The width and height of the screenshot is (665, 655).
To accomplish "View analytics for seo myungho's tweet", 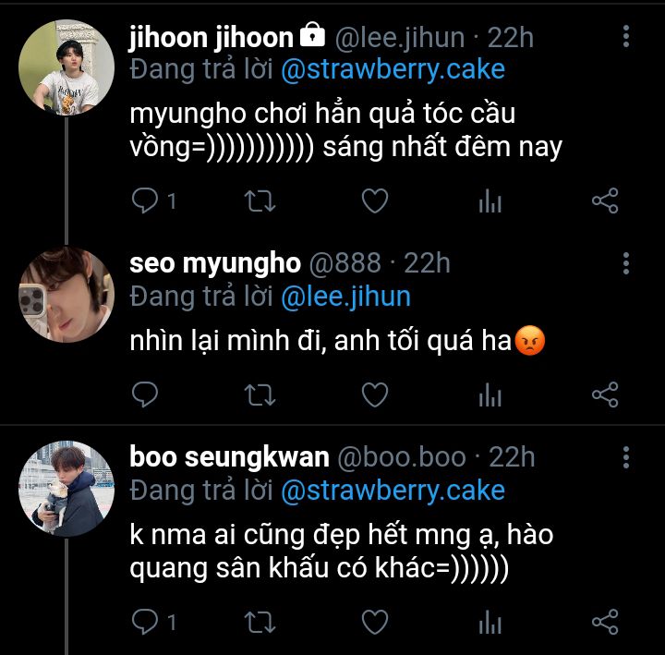I will 490,395.
